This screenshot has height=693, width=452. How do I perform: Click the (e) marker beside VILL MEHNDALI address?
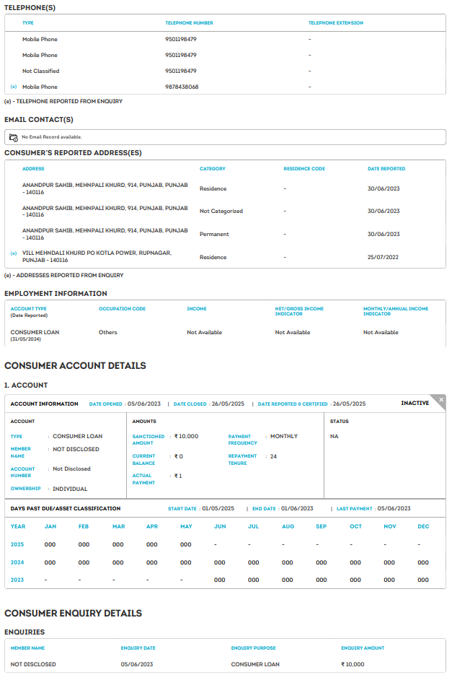click(14, 253)
